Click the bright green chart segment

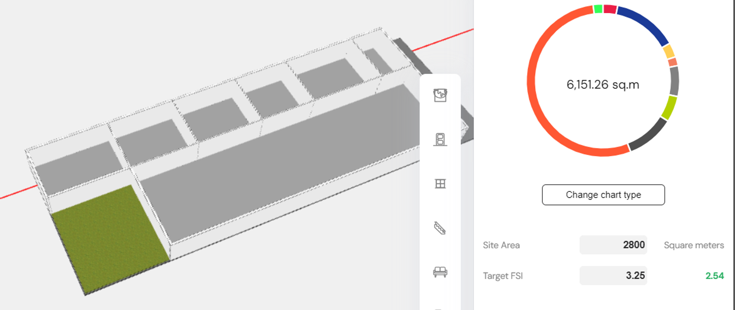coord(598,9)
